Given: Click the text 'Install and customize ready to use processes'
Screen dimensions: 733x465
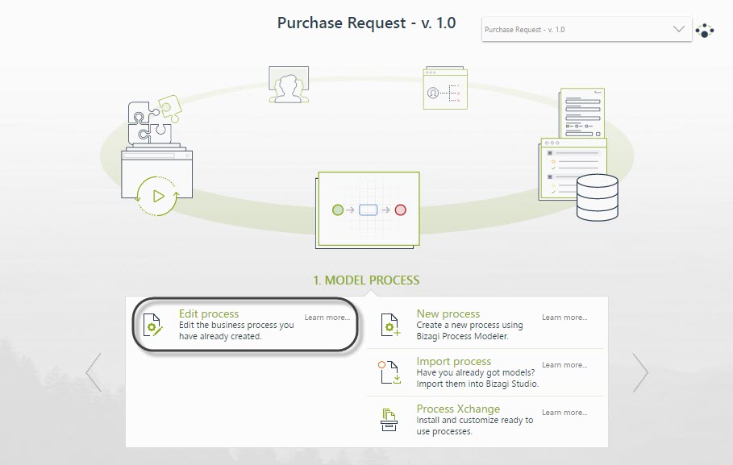Looking at the screenshot, I should (x=474, y=426).
